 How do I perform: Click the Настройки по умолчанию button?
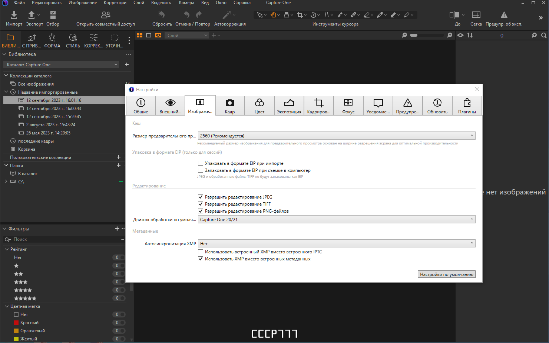(x=447, y=274)
